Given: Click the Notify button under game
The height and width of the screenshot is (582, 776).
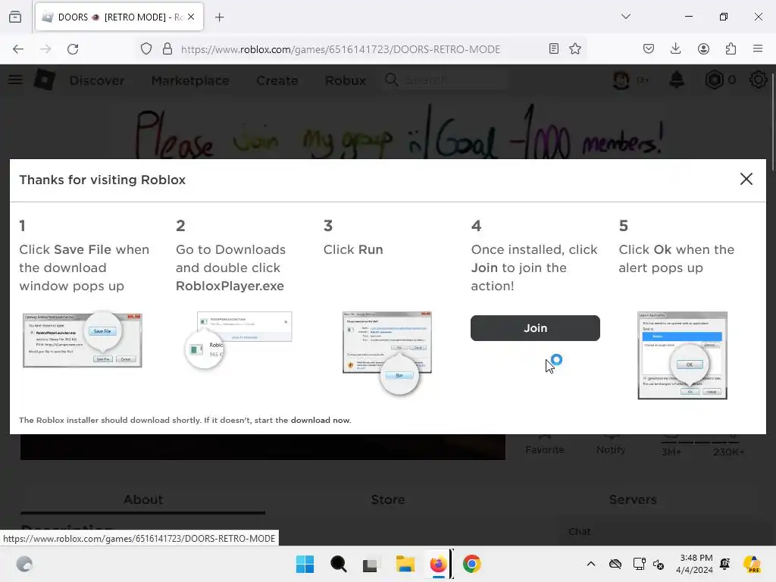Looking at the screenshot, I should [611, 444].
